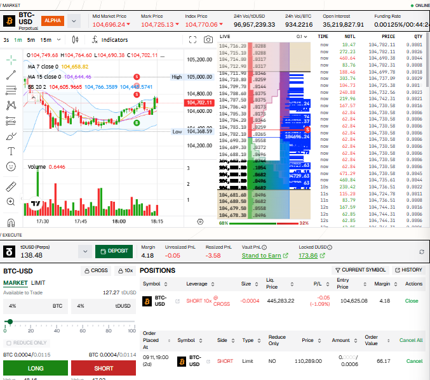Select the trend line drawing tool
430x380 pixels.
click(11, 75)
